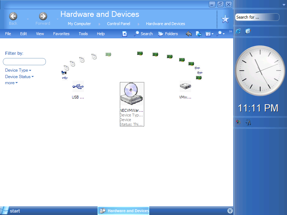The height and width of the screenshot is (215, 287).
Task: Select the USB device icon
Action: 78,86
